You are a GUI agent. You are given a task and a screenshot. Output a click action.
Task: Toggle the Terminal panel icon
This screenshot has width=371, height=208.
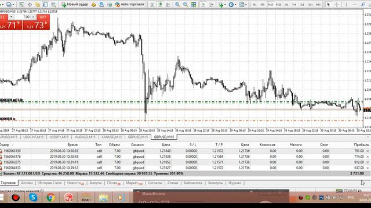[x=46, y=5]
